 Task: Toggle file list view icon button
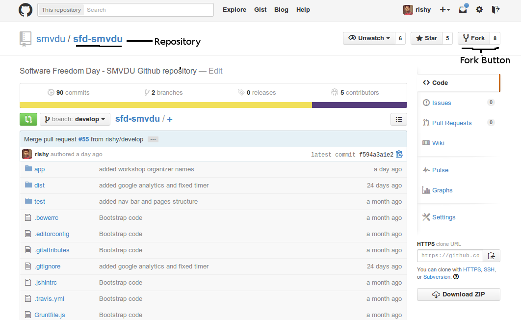point(399,119)
